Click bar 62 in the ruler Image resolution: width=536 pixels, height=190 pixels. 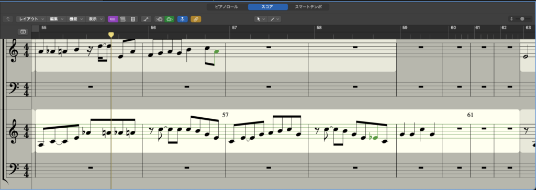[504, 28]
